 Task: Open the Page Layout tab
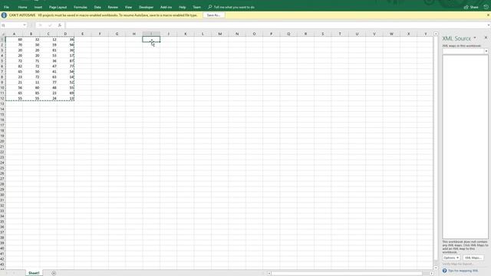[x=58, y=7]
